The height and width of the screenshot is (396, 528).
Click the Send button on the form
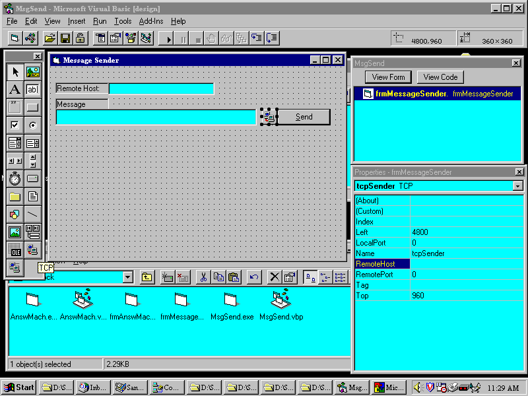click(x=304, y=117)
